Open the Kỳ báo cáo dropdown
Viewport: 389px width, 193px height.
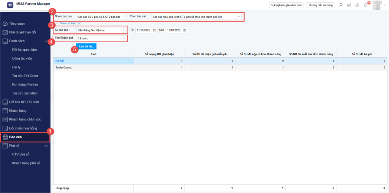tap(121, 30)
